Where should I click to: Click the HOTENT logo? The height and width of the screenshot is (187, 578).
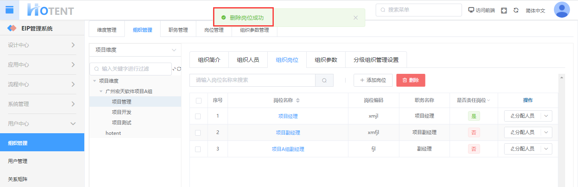click(51, 10)
